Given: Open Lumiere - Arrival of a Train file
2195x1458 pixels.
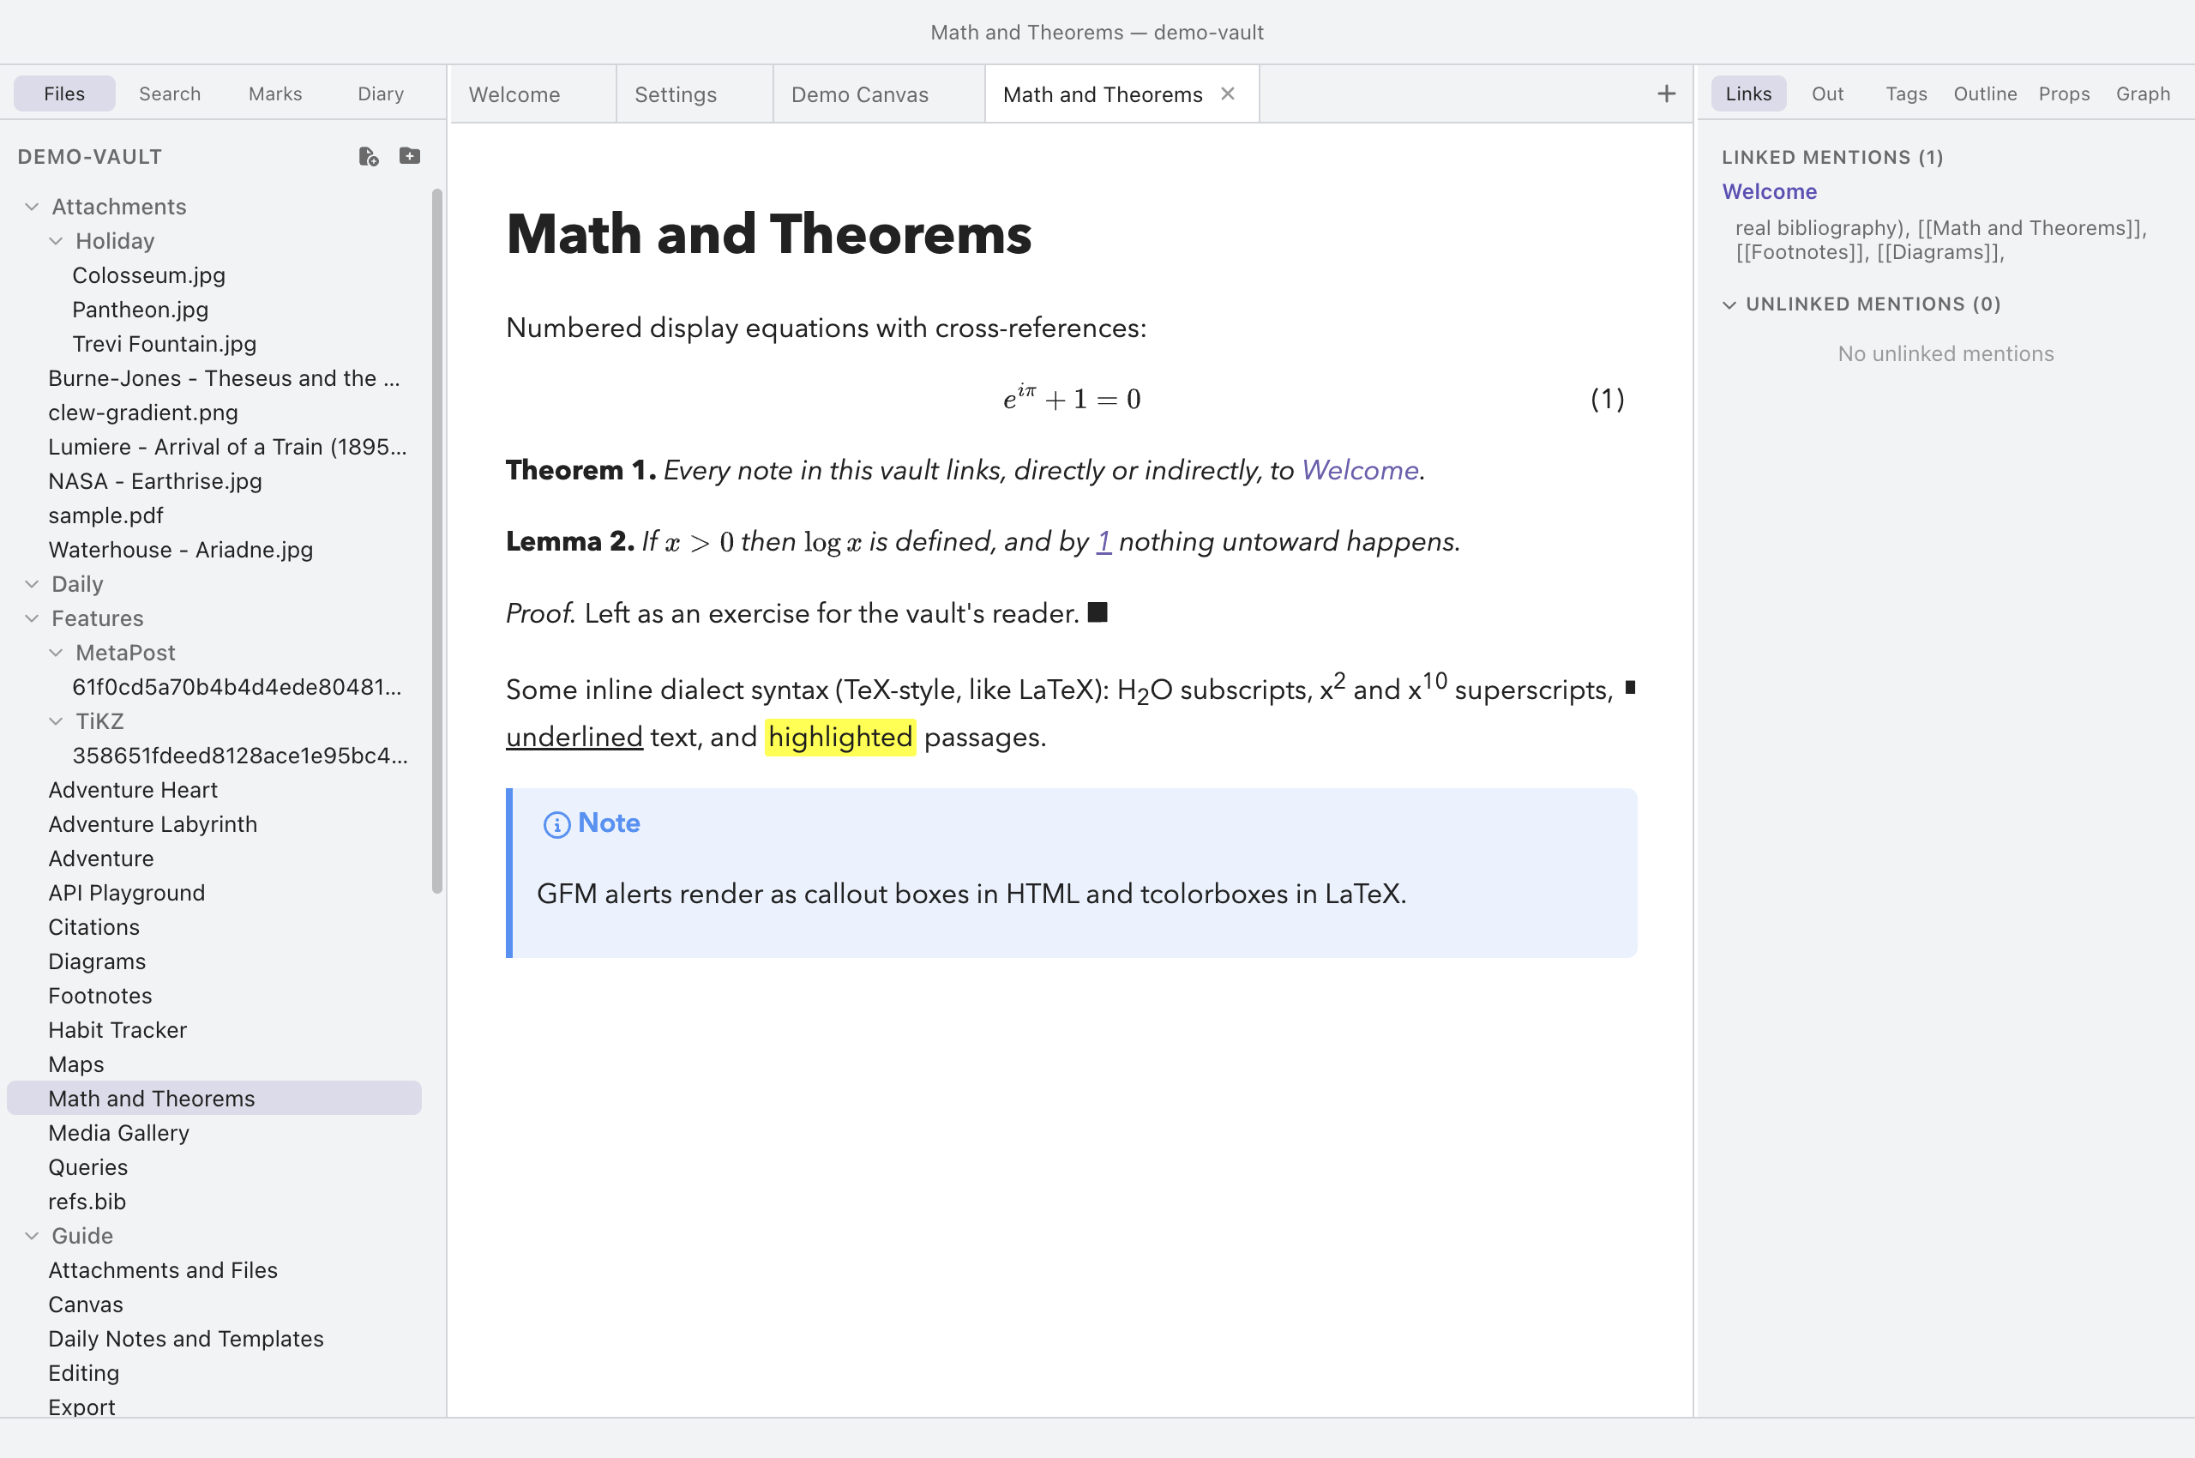Looking at the screenshot, I should 228,447.
